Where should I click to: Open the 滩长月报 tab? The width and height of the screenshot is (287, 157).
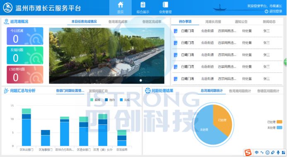point(213,22)
